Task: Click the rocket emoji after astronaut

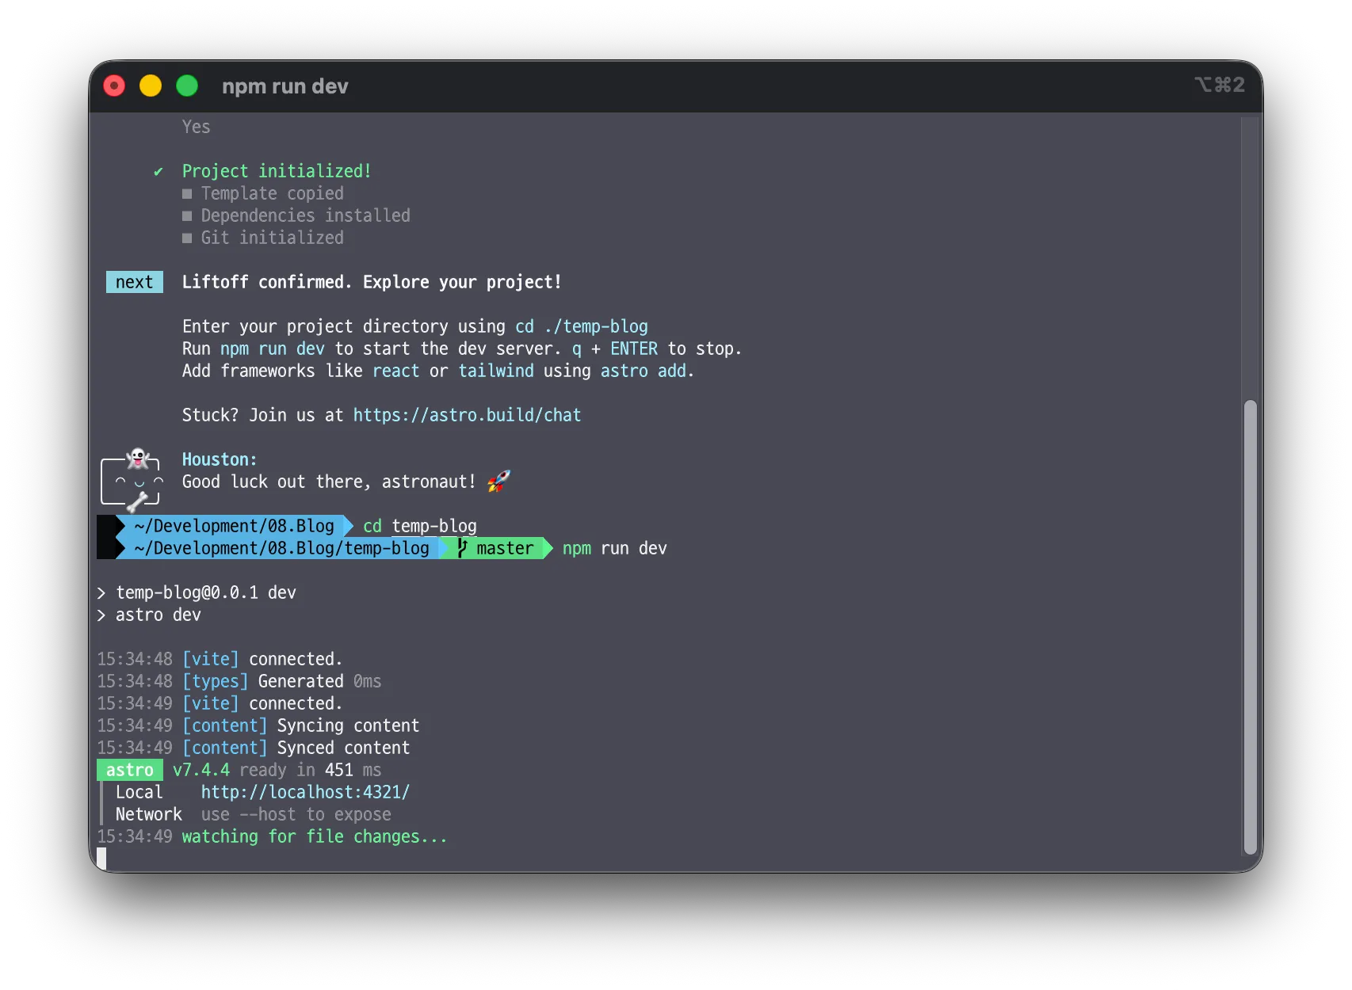Action: pos(498,481)
